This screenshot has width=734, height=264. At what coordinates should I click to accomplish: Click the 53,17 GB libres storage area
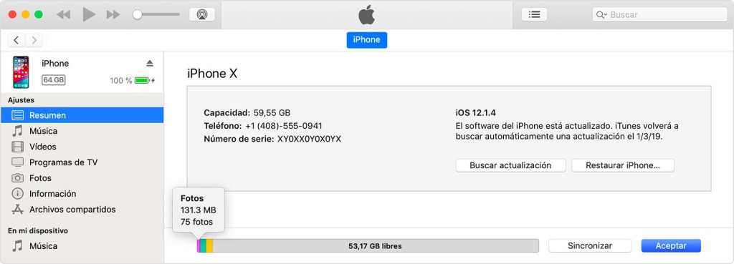pos(376,246)
